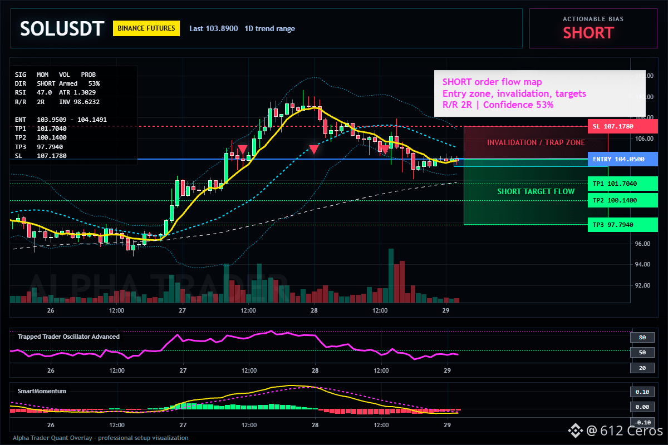Click the tallest green volume bar
668x445 pixels.
point(391,275)
